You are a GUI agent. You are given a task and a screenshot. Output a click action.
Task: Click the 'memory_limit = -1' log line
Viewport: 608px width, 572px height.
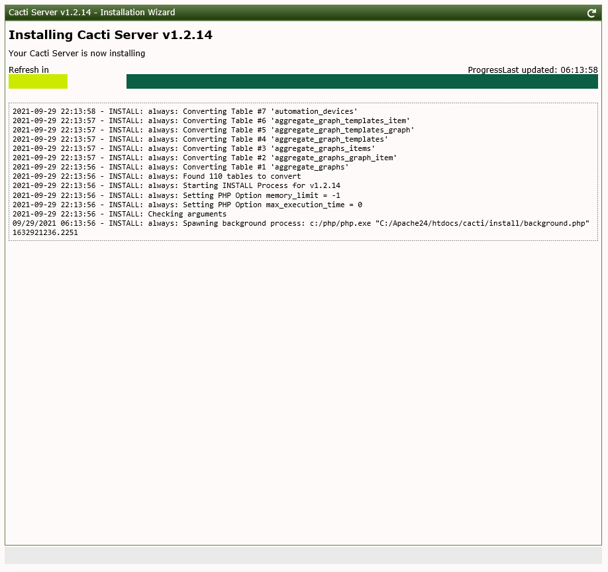[x=176, y=196]
